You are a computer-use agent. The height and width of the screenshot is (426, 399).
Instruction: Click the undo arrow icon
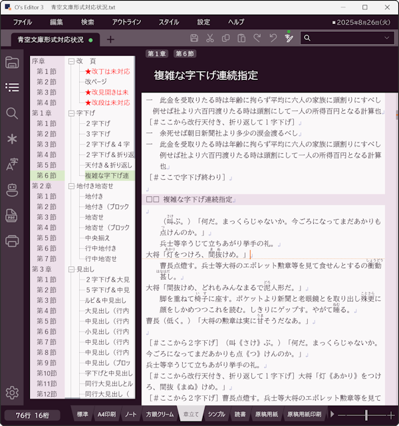coord(273,39)
